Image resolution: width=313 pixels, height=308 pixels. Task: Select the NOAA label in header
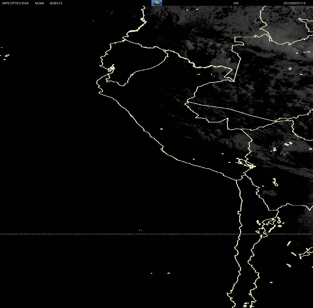39,3
